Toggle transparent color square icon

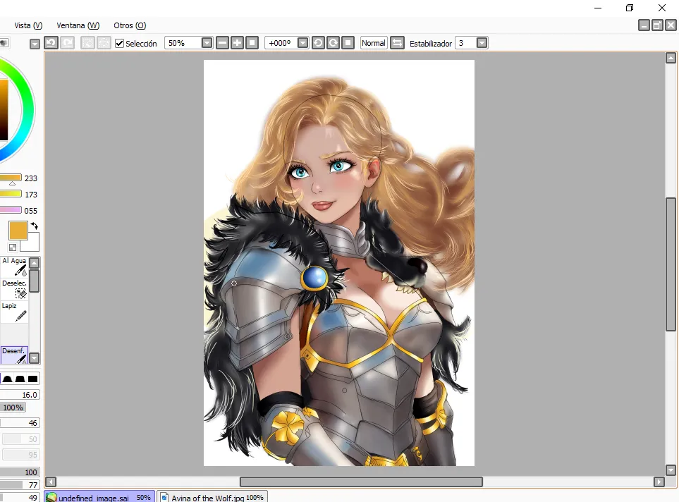click(x=13, y=247)
